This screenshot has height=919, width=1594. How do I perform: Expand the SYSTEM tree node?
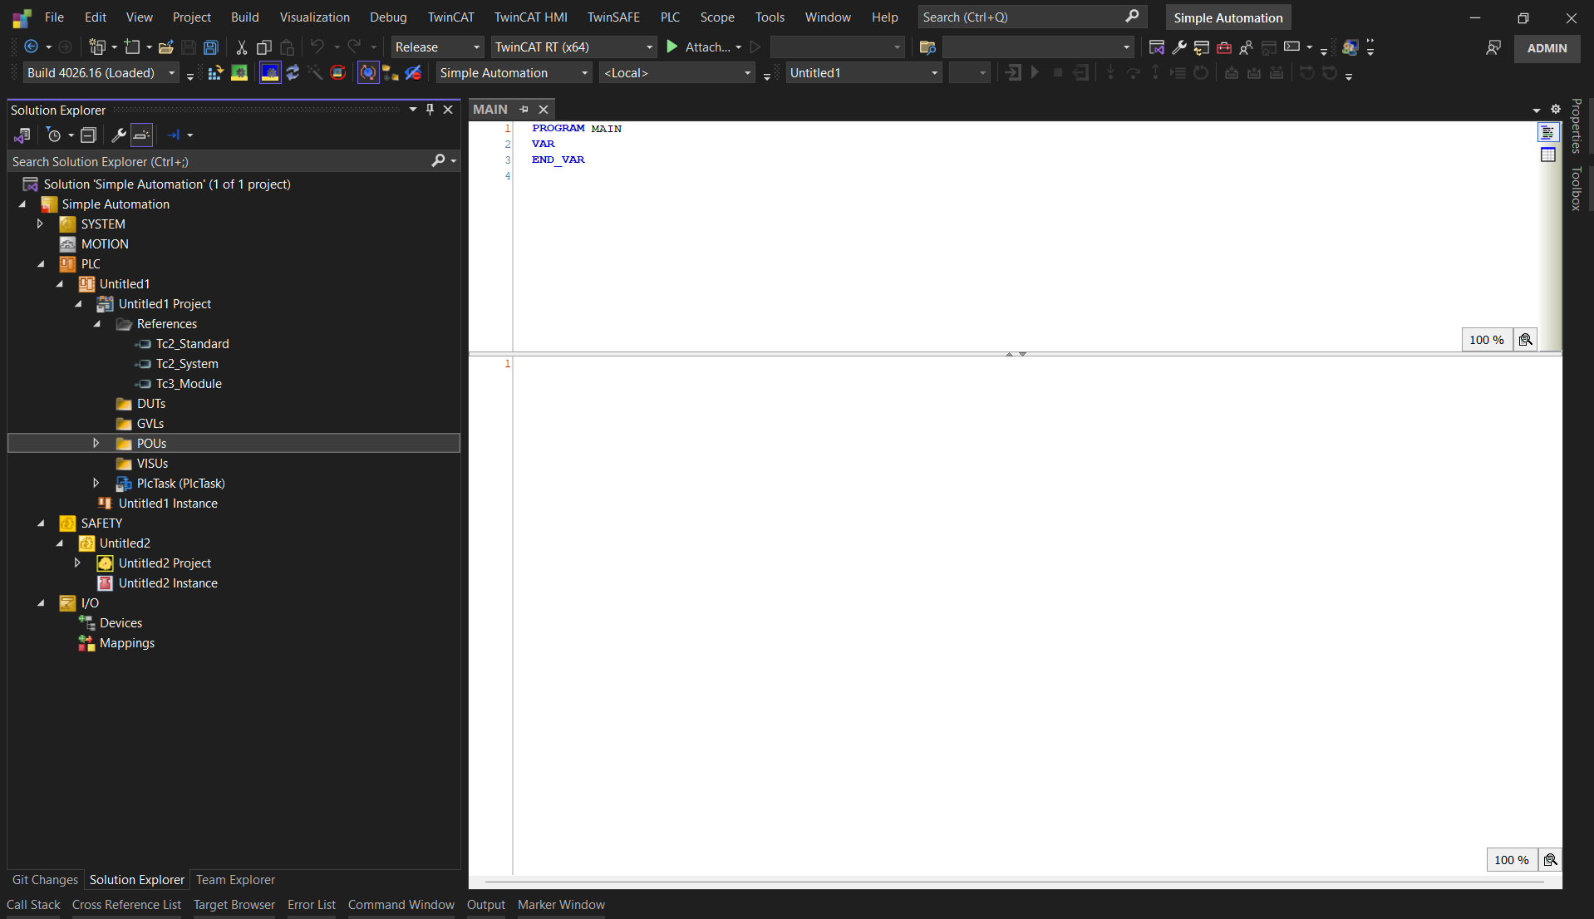pyautogui.click(x=40, y=224)
